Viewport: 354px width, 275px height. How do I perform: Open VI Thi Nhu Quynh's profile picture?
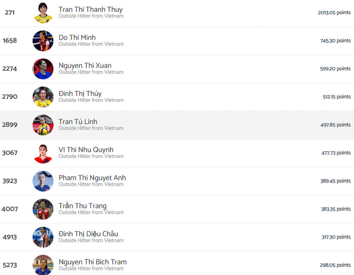(x=43, y=153)
